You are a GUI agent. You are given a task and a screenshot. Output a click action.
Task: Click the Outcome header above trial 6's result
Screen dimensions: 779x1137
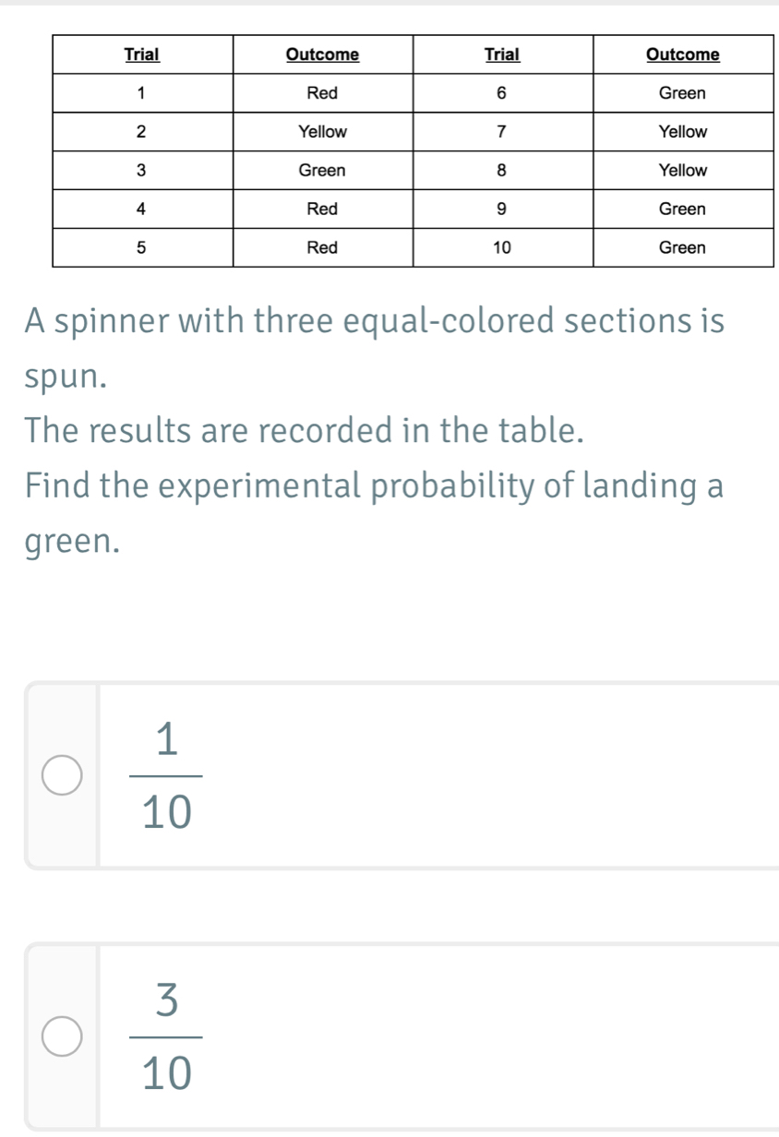pyautogui.click(x=683, y=54)
